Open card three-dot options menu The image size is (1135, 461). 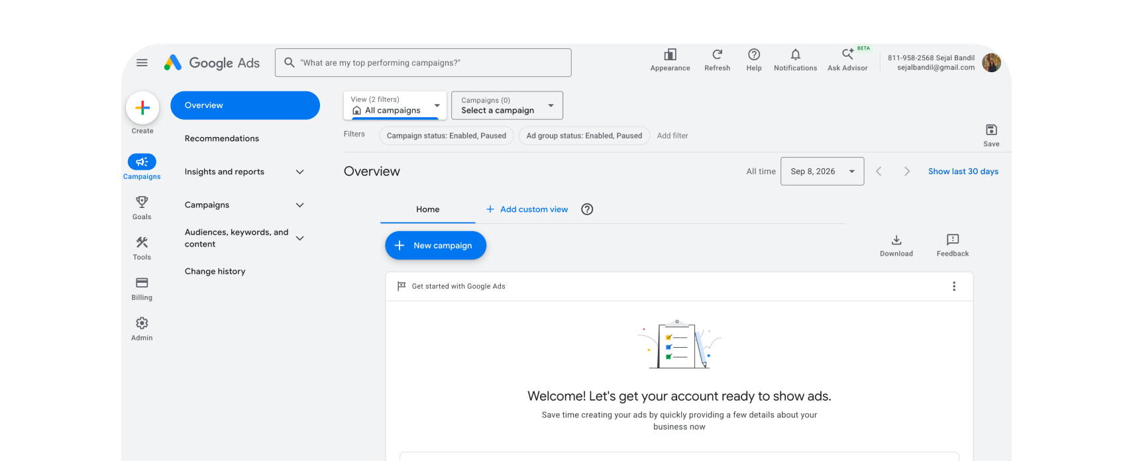[954, 286]
